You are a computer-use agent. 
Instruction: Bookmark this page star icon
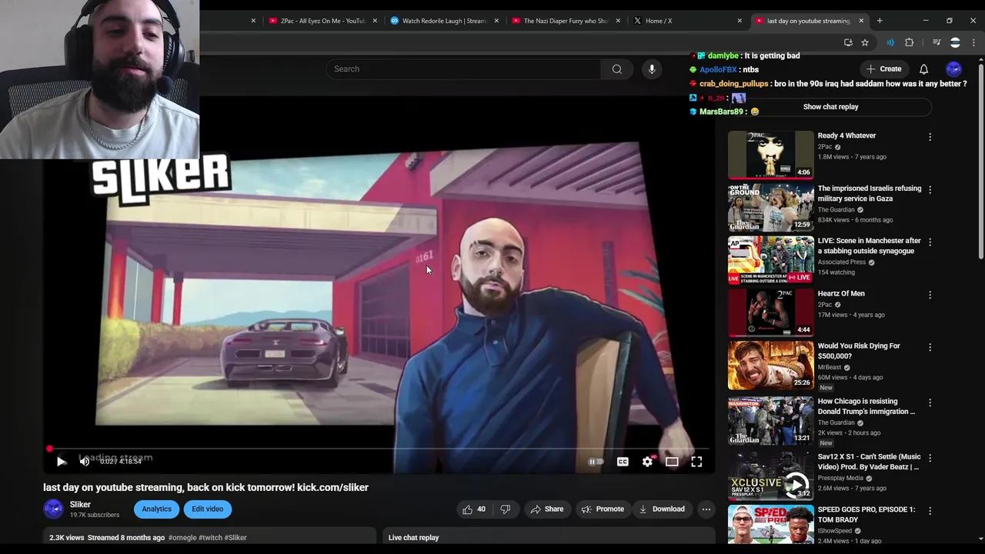click(x=865, y=42)
